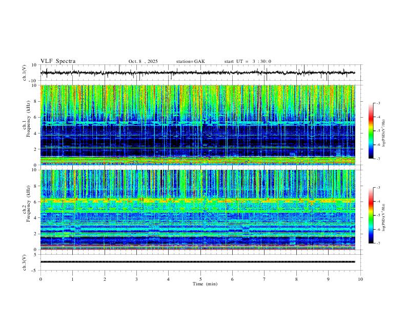
Task: Click the "3" tick on the Time axis
Action: click(x=136, y=279)
